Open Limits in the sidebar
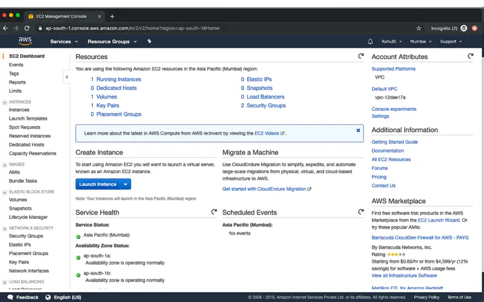The image size is (484, 302). click(x=15, y=91)
